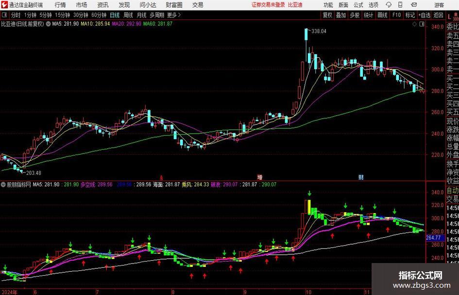The height and width of the screenshot is (295, 459).
Task: Open the mail envelope icon
Action: pyautogui.click(x=414, y=5)
